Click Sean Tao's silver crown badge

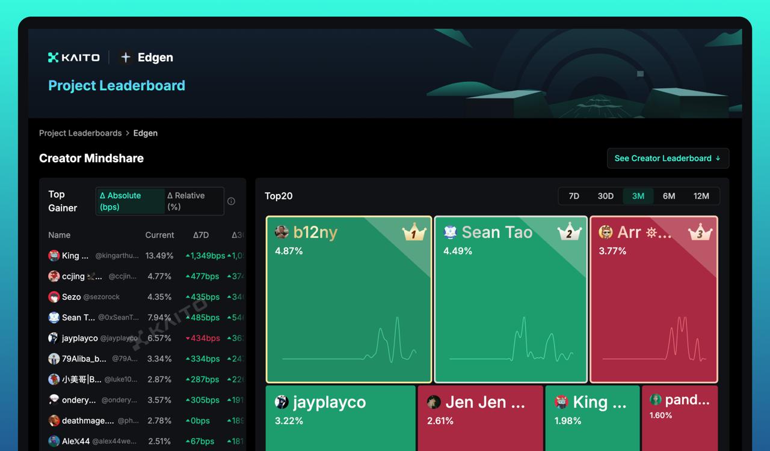click(569, 232)
